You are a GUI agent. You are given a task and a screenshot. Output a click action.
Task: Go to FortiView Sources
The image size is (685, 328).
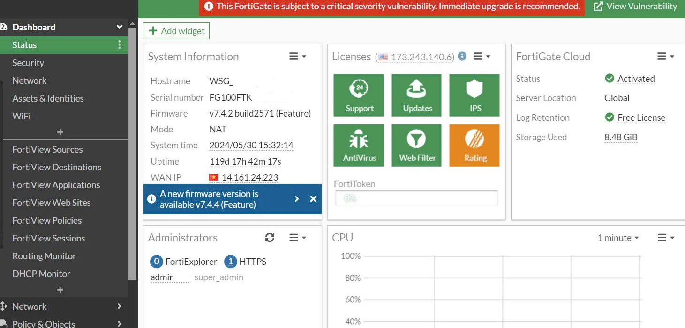tap(47, 149)
